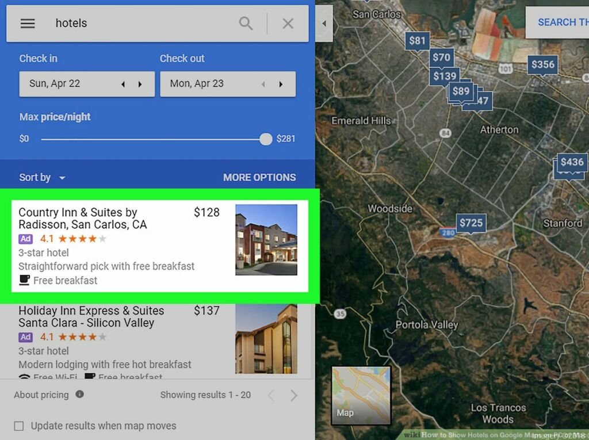This screenshot has height=440, width=589.
Task: Select Holiday Inn Express & Suites listing
Action: (x=157, y=341)
